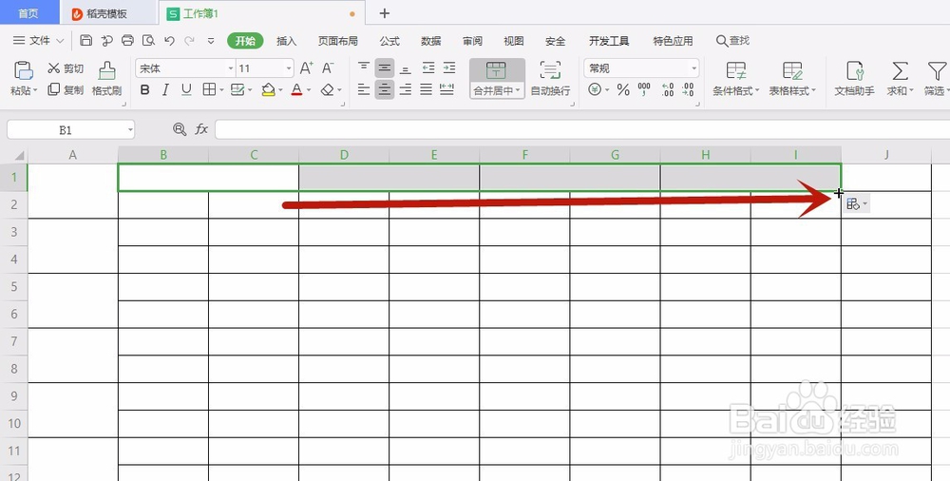Click the Sum (求和) sigma icon

(901, 71)
